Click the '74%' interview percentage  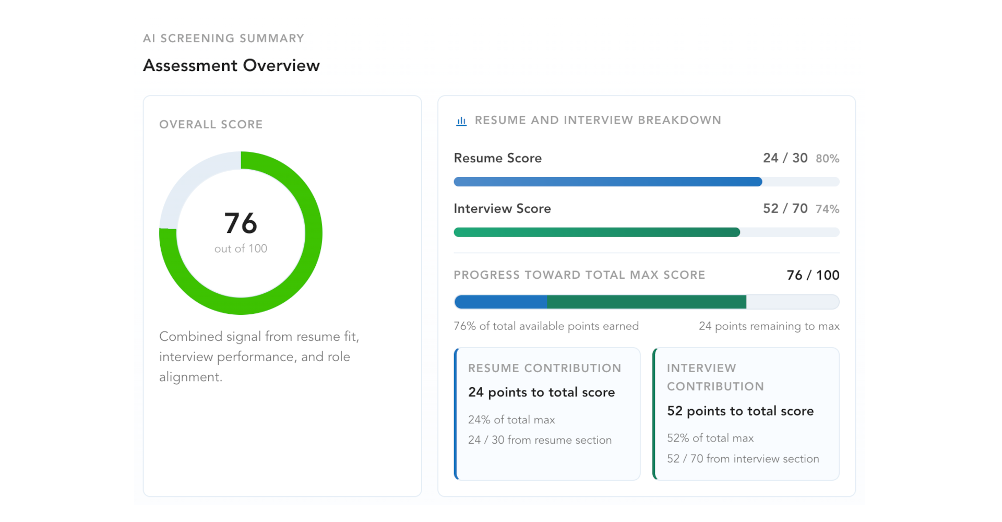[x=828, y=209]
